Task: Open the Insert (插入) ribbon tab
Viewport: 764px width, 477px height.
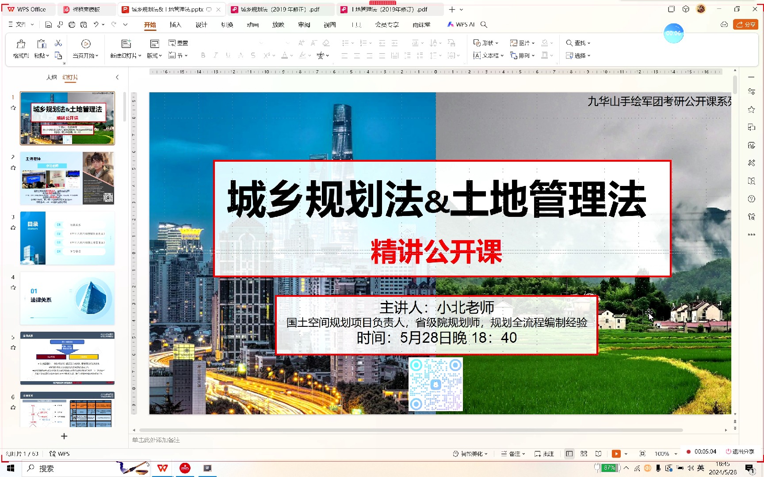Action: 176,25
